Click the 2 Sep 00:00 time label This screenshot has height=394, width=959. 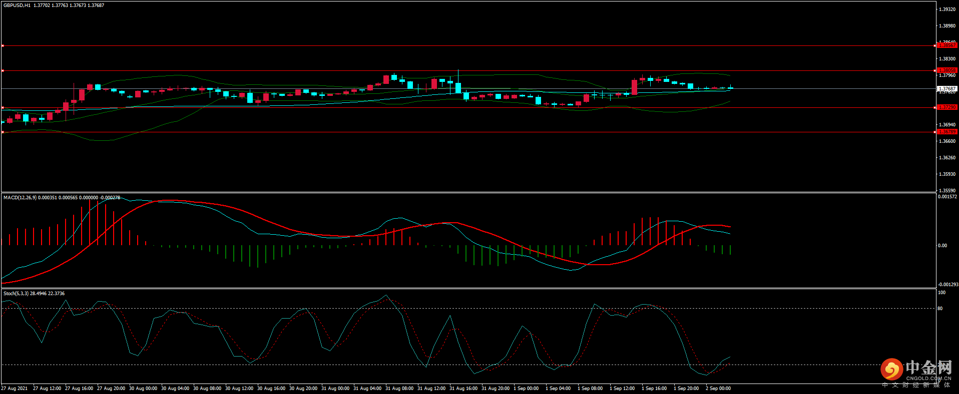[x=718, y=389]
